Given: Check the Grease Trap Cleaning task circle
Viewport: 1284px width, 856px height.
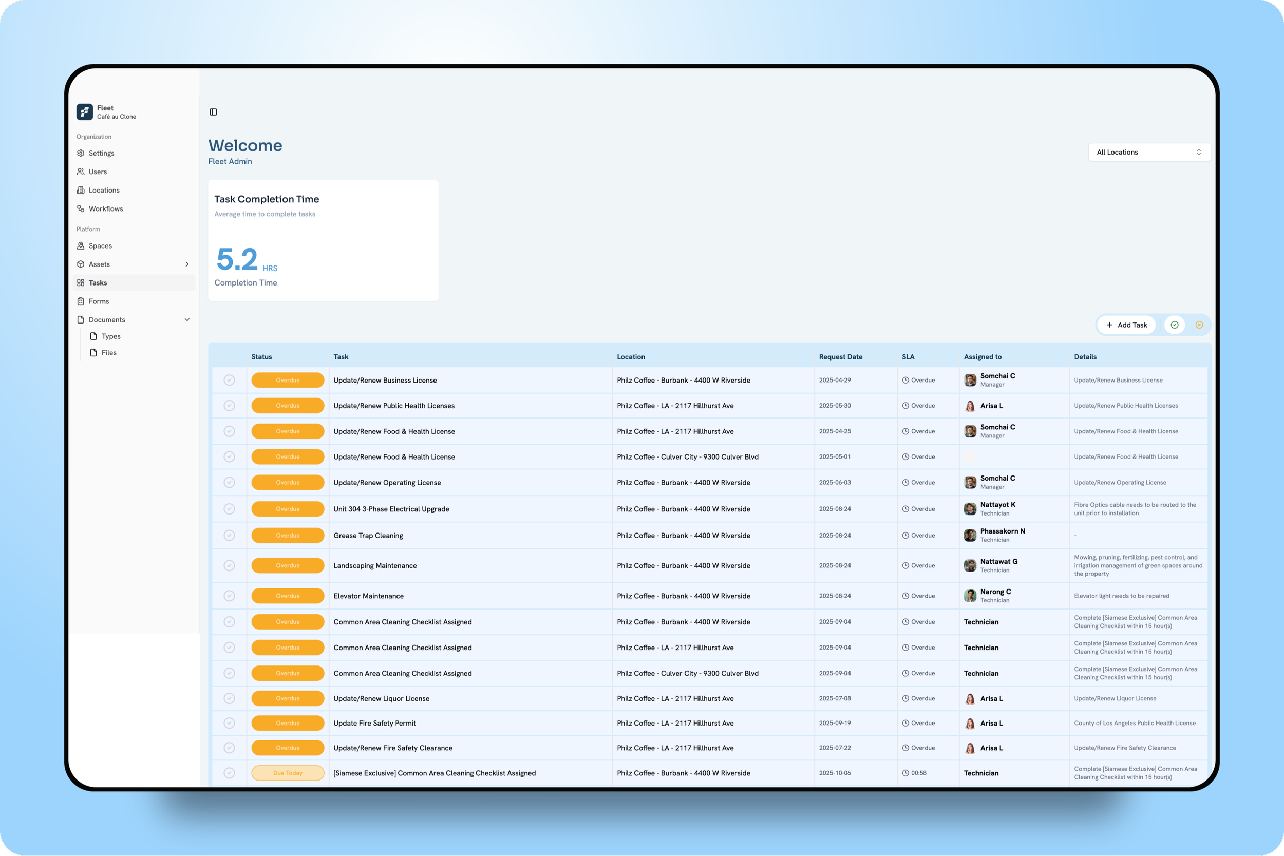Looking at the screenshot, I should click(229, 536).
